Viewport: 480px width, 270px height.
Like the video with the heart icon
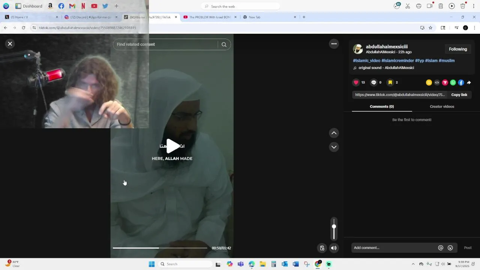click(x=356, y=82)
